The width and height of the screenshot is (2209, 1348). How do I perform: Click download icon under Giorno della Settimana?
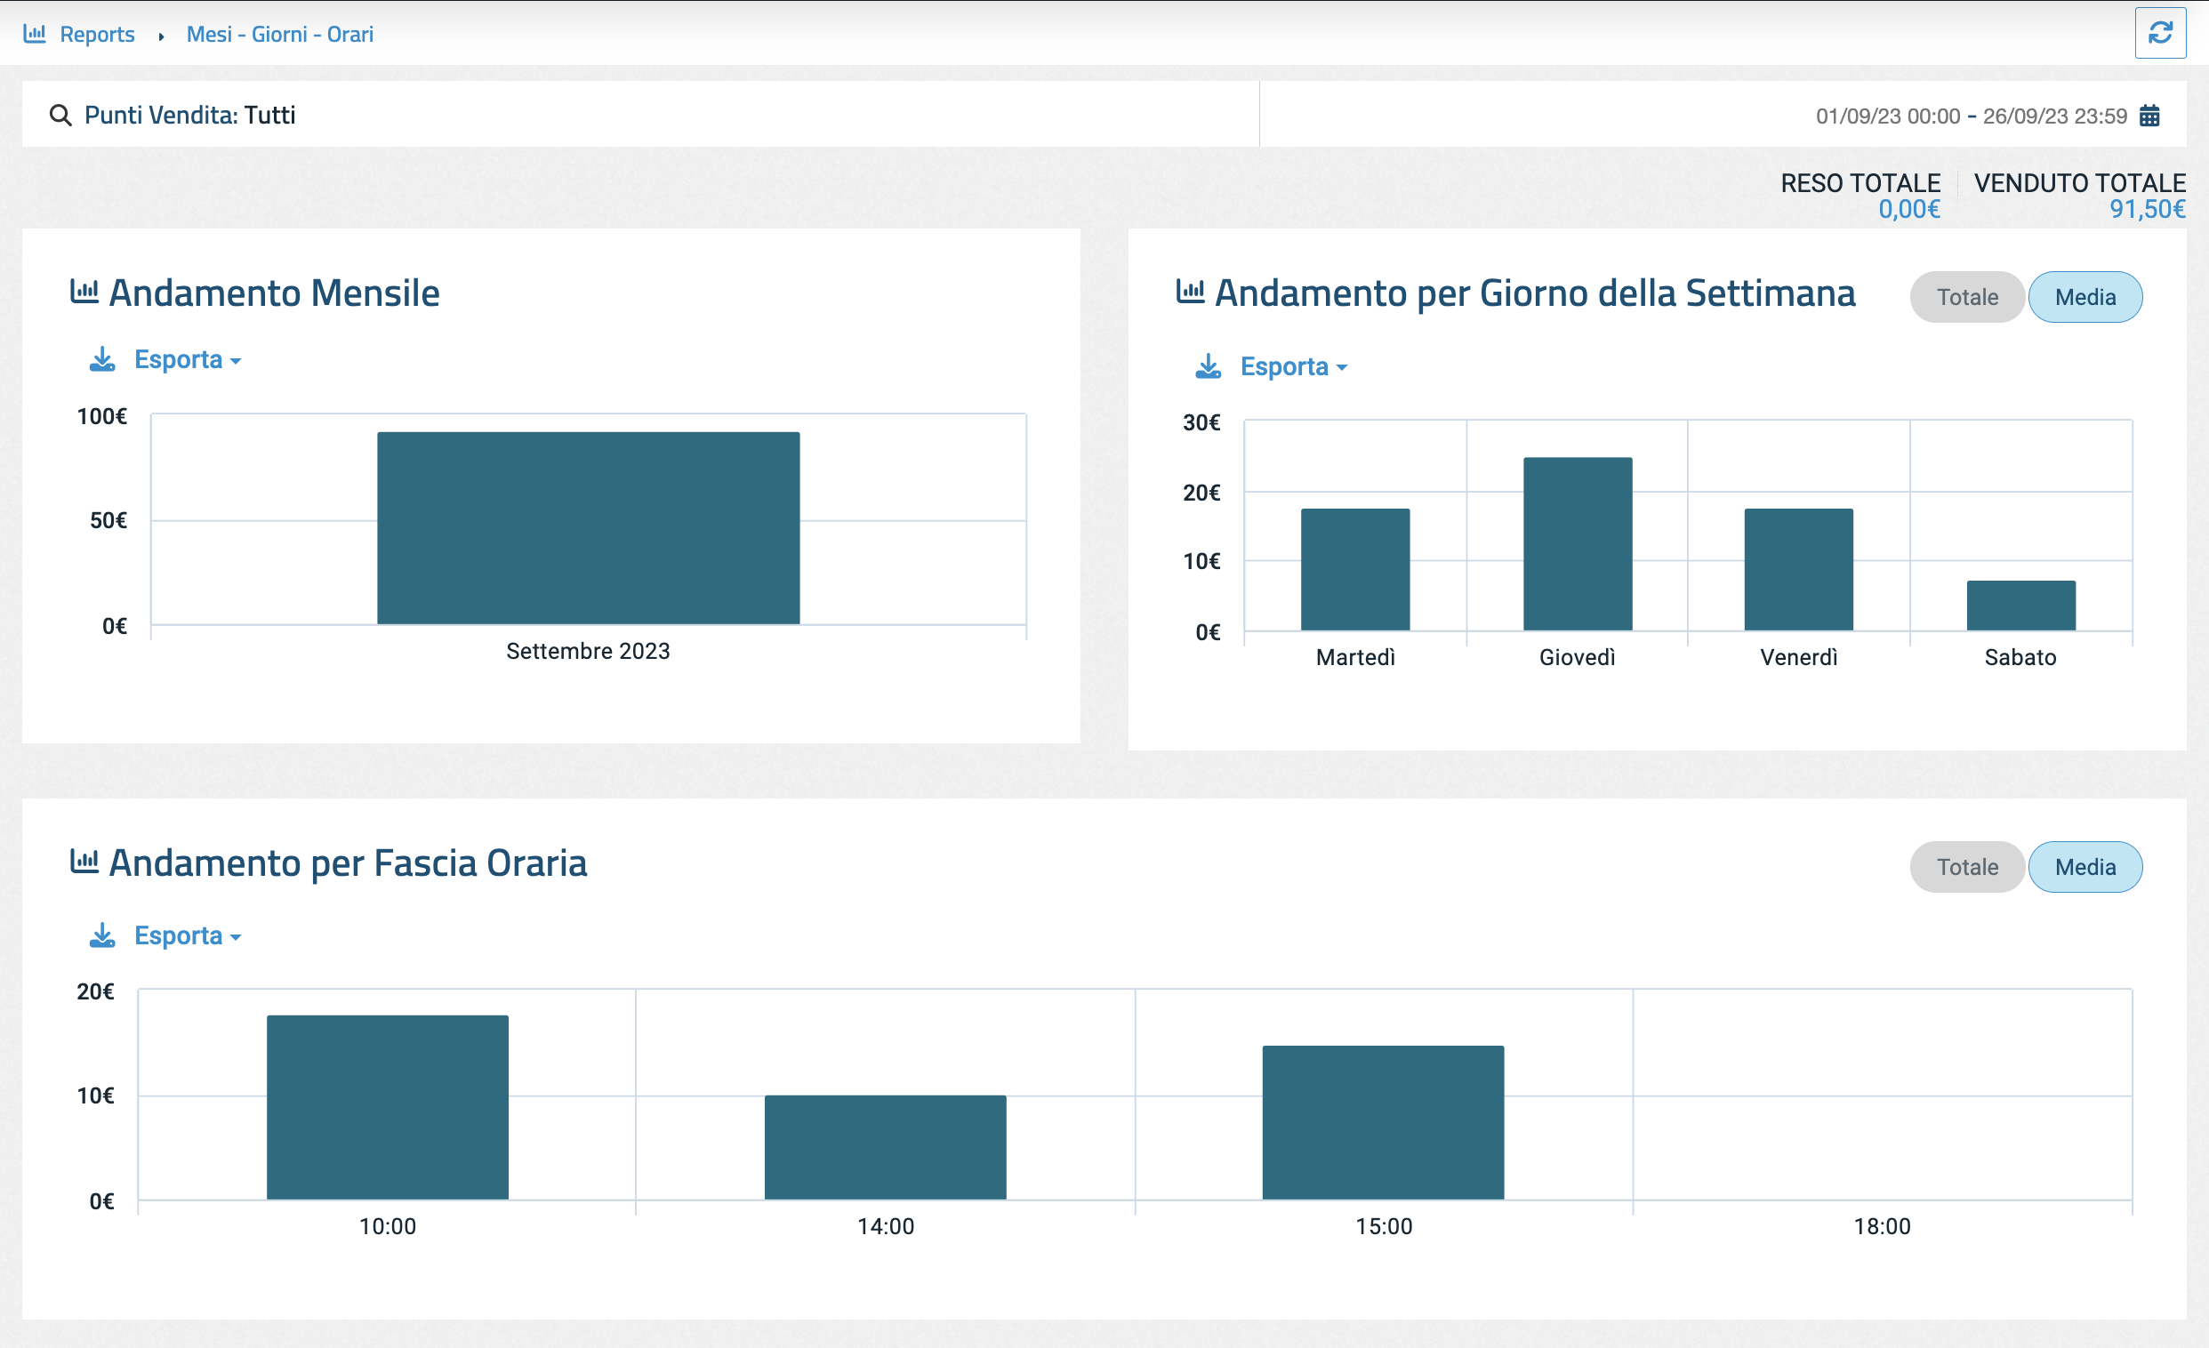pos(1209,366)
